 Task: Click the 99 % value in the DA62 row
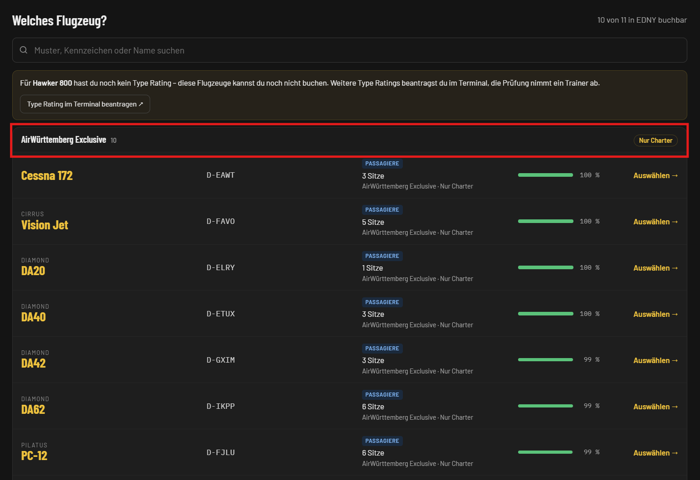[592, 406]
